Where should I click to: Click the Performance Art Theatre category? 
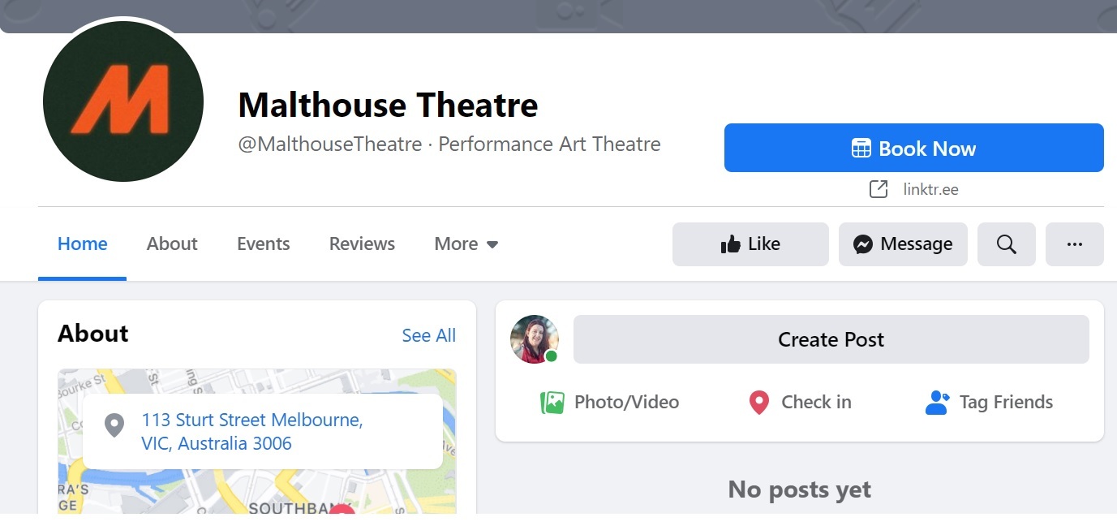549,144
